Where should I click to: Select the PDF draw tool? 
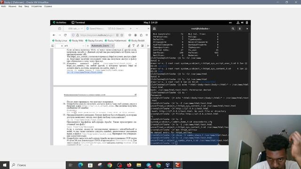point(138,46)
